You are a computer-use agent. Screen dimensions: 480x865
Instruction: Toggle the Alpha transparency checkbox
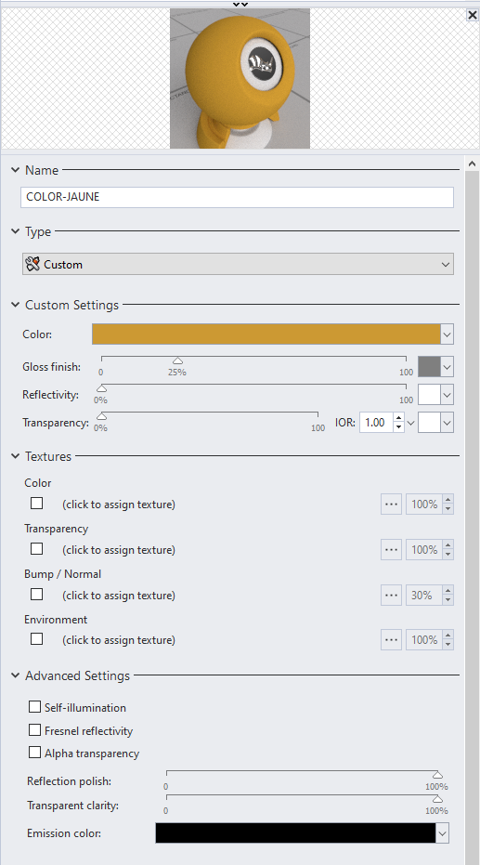[x=34, y=753]
